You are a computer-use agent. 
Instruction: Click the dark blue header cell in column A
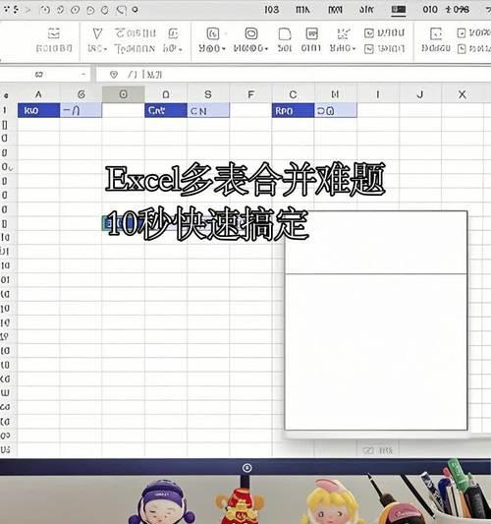38,110
